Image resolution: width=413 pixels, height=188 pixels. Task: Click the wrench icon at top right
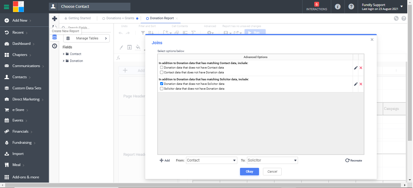[396, 18]
